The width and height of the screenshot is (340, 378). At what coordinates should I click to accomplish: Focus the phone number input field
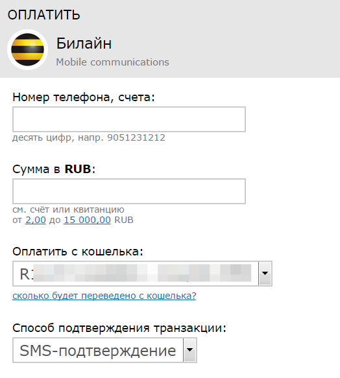pos(129,119)
